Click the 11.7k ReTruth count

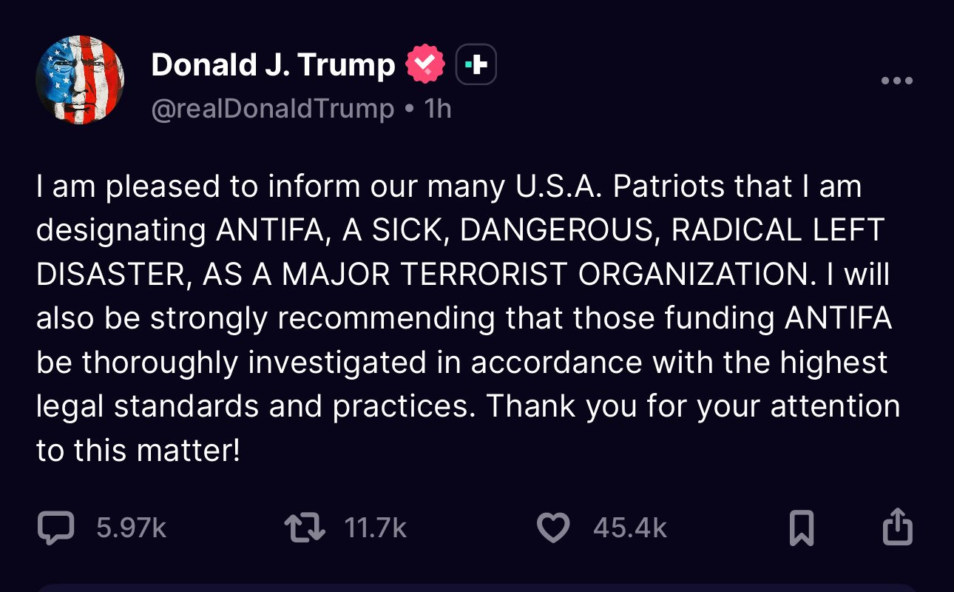click(x=376, y=528)
